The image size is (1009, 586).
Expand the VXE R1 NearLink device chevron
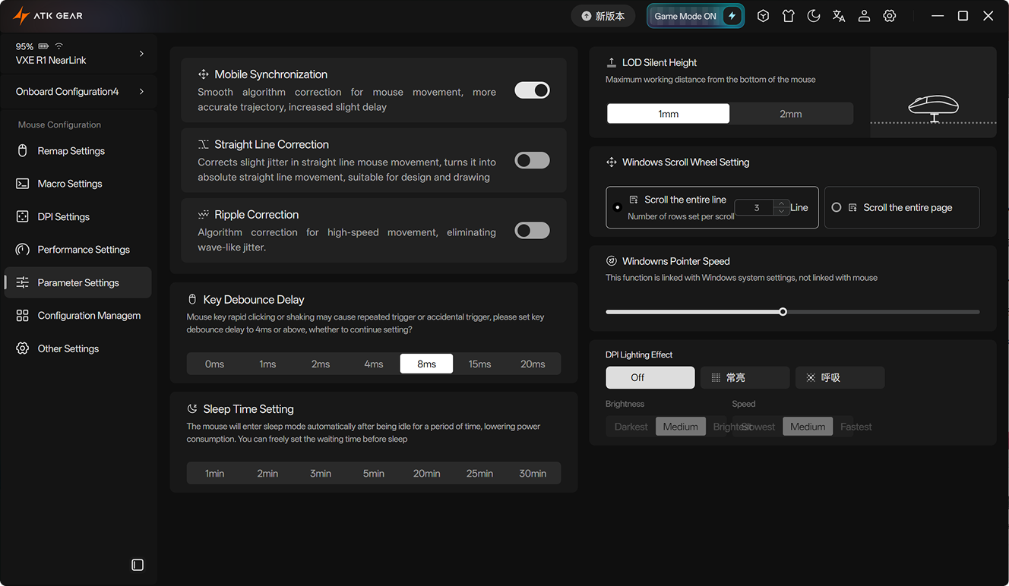(141, 53)
